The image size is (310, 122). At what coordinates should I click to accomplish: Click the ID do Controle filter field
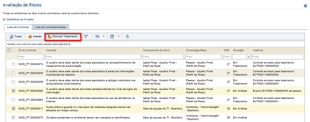[x=31, y=57]
